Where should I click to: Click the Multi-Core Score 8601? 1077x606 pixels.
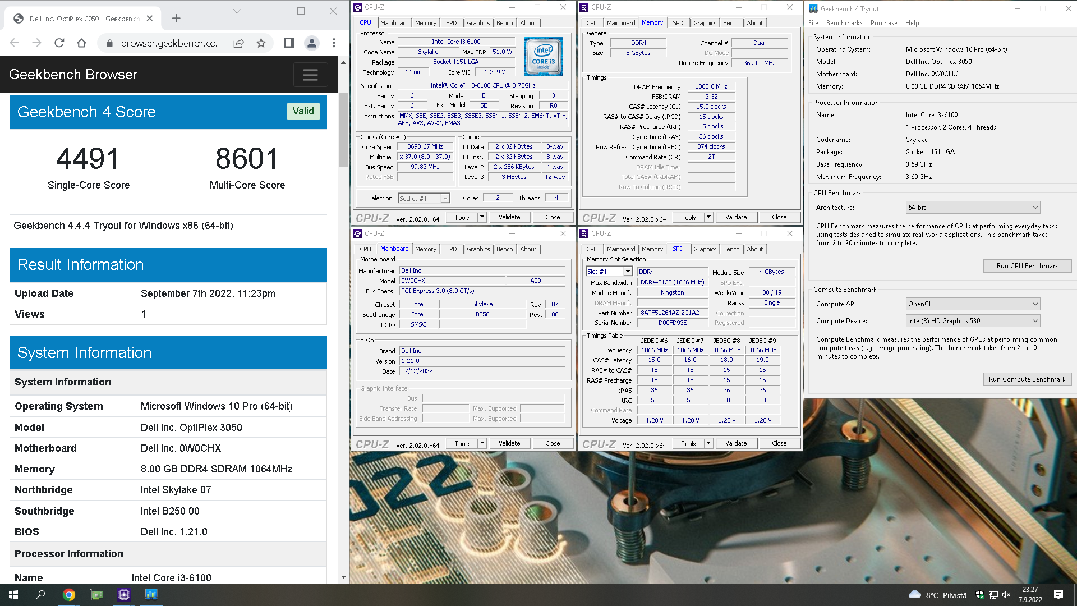[247, 158]
